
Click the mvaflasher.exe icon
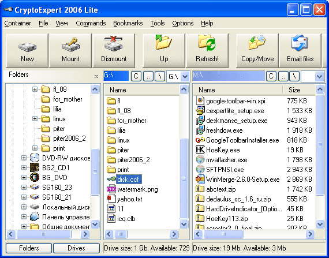click(200, 160)
